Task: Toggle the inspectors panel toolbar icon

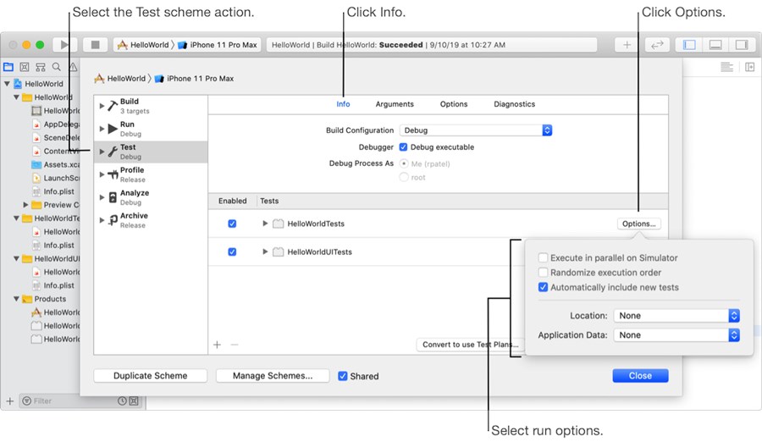Action: point(742,45)
